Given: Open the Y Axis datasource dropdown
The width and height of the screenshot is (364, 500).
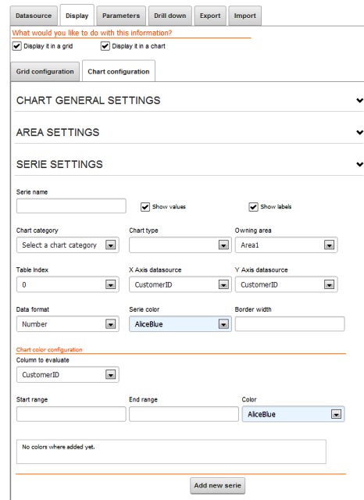Looking at the screenshot, I should tap(286, 284).
